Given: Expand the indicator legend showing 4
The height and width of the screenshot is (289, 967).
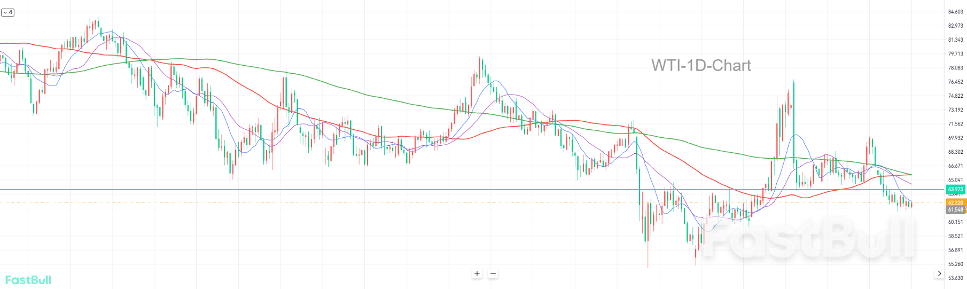Looking at the screenshot, I should point(7,12).
